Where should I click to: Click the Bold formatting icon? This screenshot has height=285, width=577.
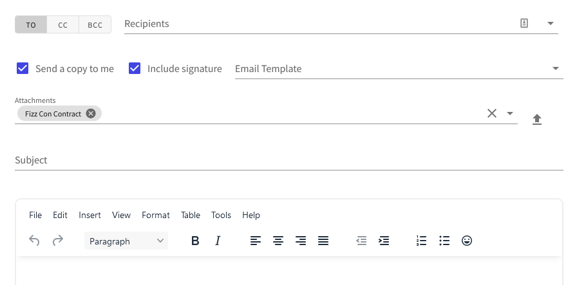(195, 241)
